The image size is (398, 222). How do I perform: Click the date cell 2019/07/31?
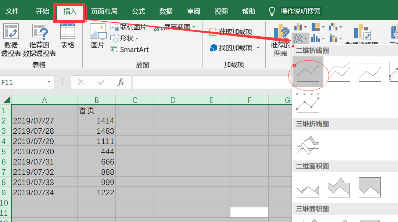pyautogui.click(x=44, y=162)
